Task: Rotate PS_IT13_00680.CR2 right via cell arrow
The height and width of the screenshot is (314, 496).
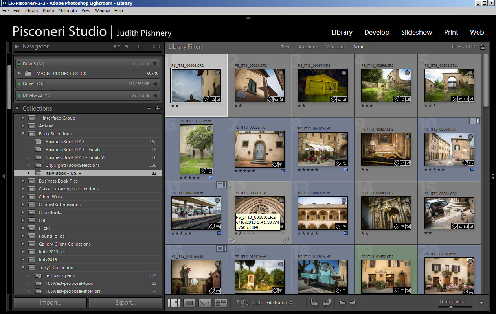Action: [x=286, y=240]
